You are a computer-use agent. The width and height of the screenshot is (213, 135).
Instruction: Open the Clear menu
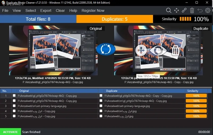pyautogui.click(x=60, y=10)
